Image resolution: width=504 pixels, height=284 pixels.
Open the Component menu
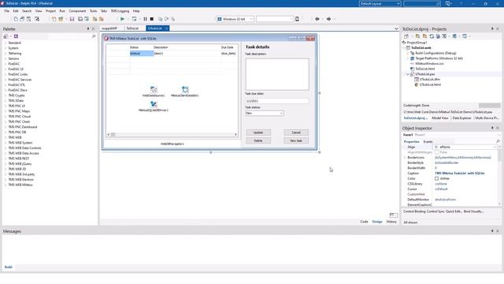[77, 11]
